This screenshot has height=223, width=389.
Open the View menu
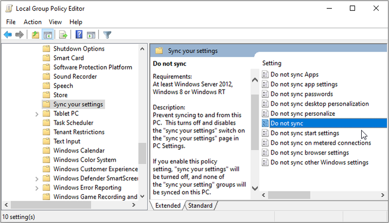(55, 22)
